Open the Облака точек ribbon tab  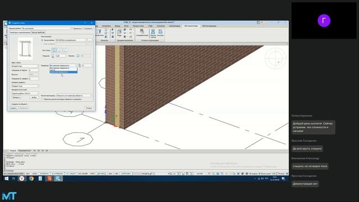point(138,26)
